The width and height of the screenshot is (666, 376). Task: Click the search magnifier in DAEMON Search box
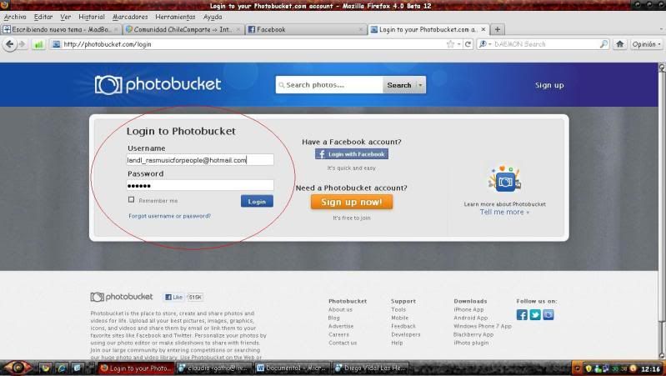(603, 44)
